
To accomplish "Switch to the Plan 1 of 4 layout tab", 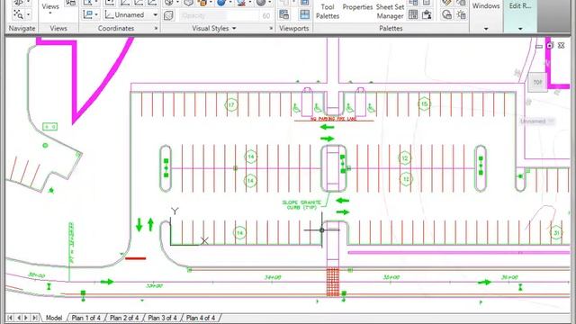I will coord(85,318).
